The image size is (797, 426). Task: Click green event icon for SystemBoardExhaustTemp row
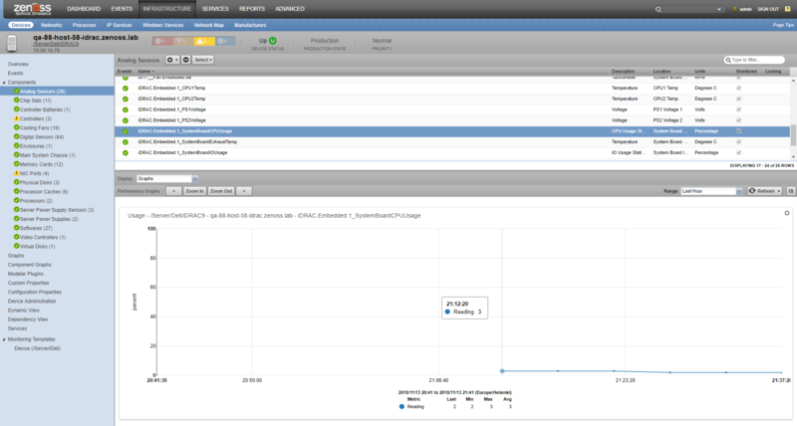coord(126,142)
